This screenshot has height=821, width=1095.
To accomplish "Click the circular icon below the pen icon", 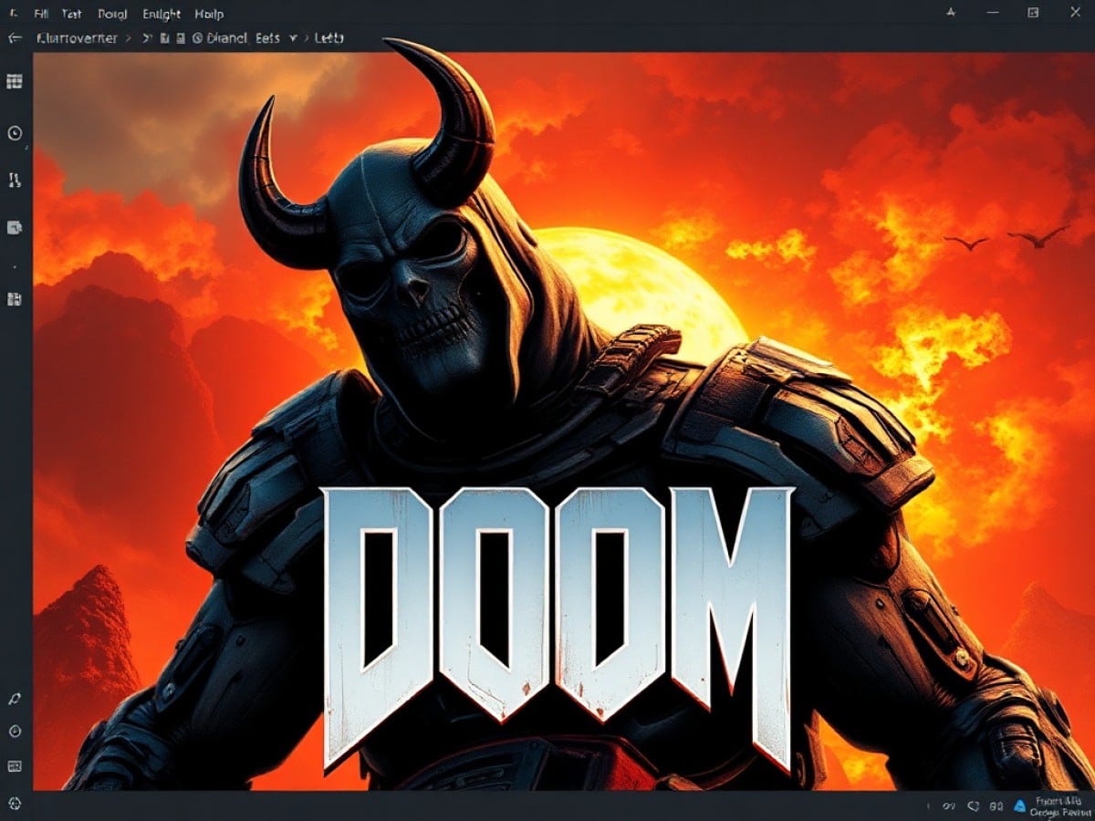I will pos(15,732).
